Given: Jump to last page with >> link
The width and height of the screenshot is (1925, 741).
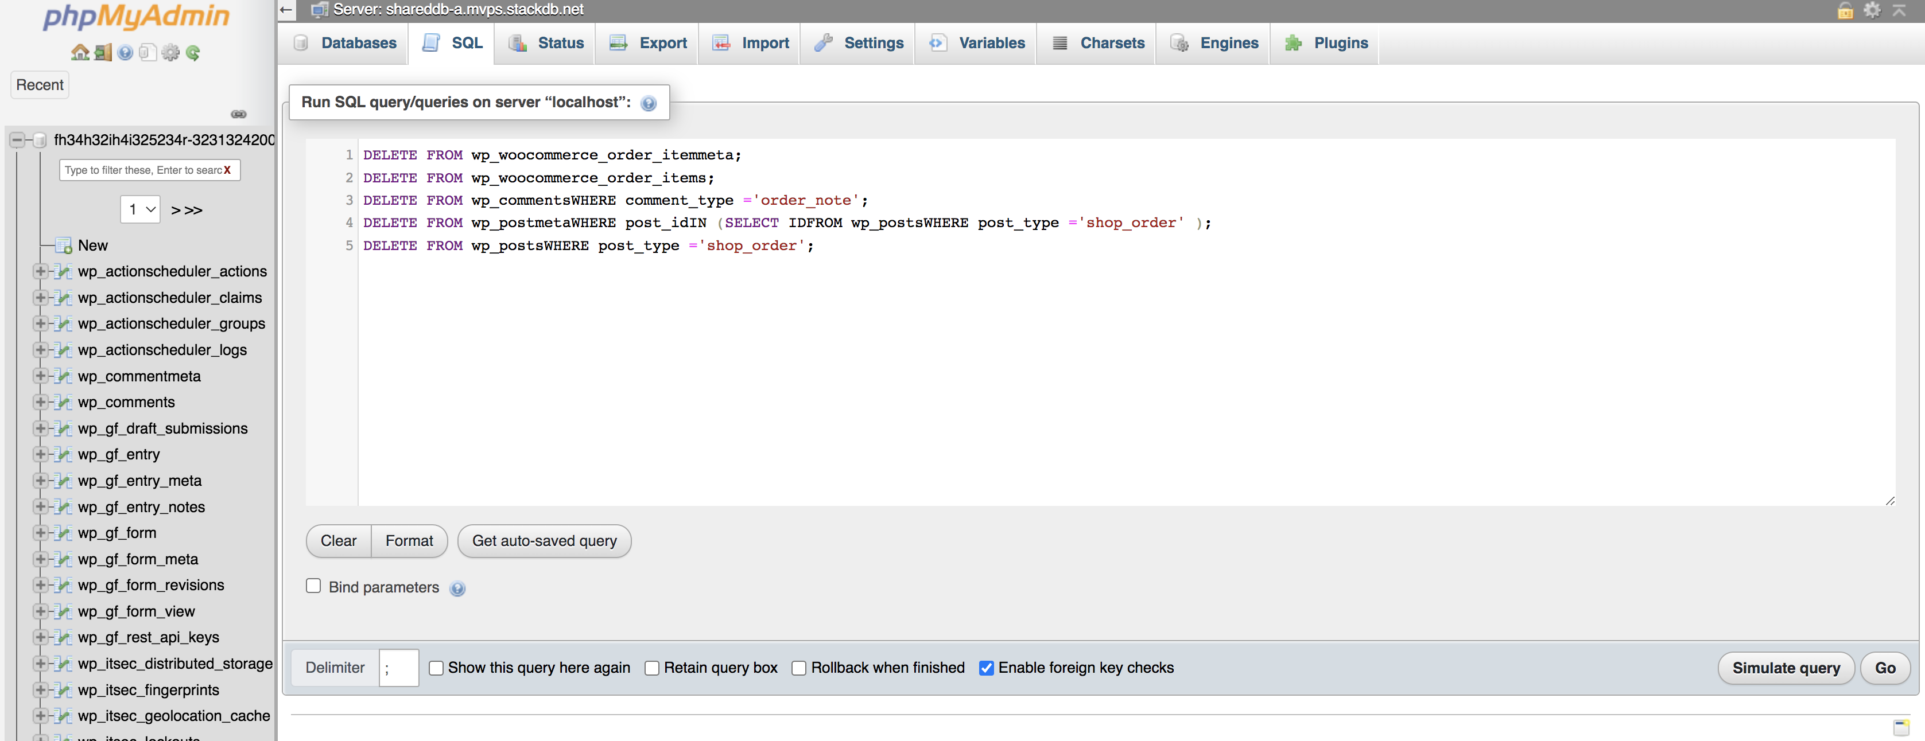Looking at the screenshot, I should click(x=193, y=210).
